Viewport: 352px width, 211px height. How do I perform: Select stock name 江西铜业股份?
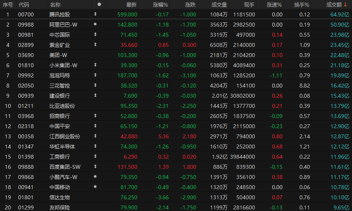[65, 137]
